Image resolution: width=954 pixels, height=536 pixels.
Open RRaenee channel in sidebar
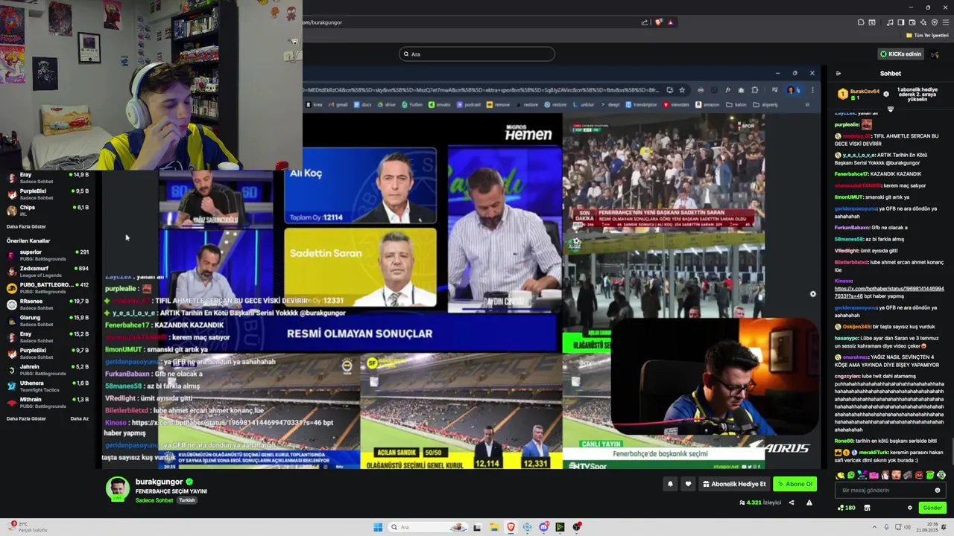(x=48, y=304)
